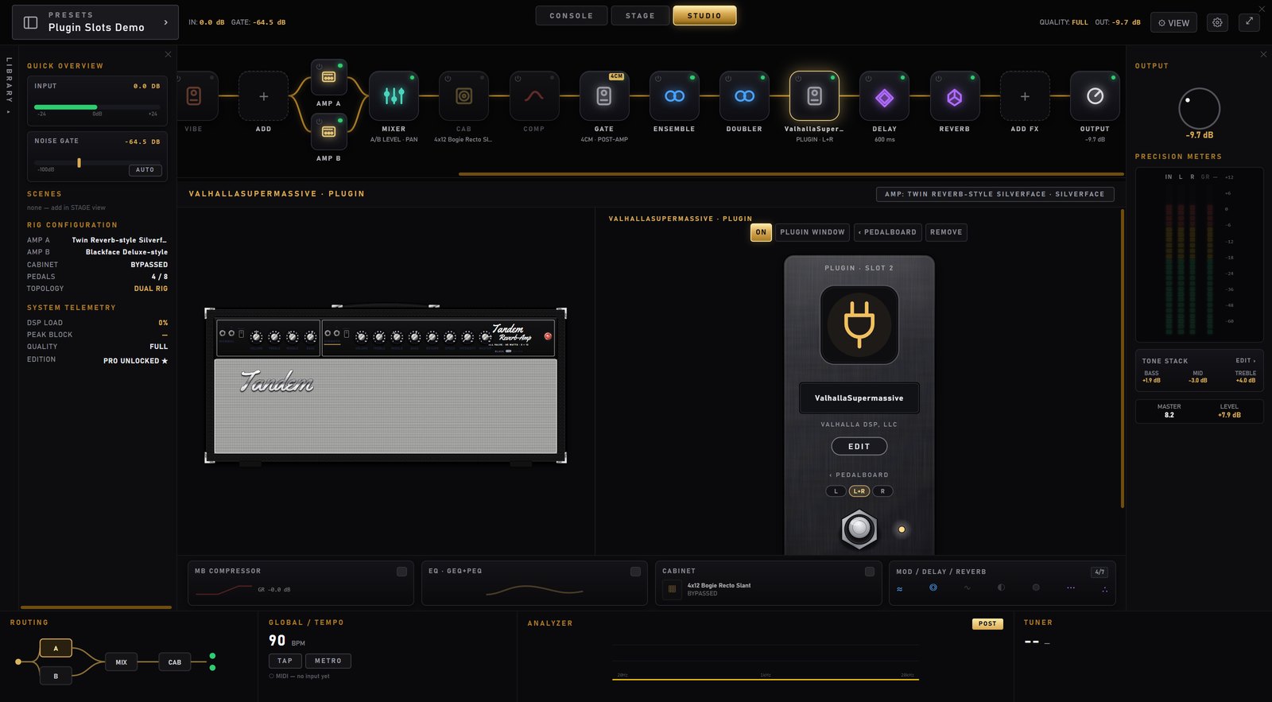1272x702 pixels.
Task: Select the Cab block icon
Action: point(463,96)
